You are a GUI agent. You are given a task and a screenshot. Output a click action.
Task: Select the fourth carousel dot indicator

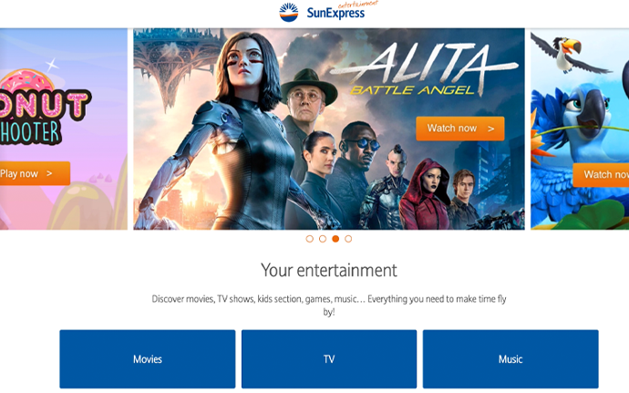pos(348,239)
